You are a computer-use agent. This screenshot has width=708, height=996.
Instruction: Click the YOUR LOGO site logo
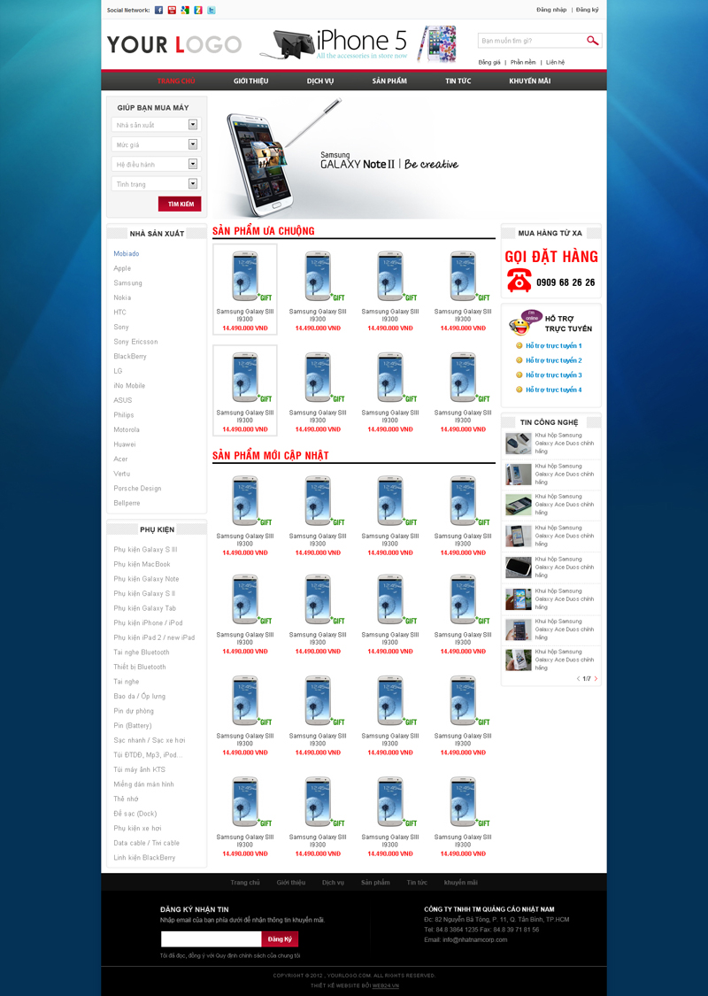click(x=174, y=44)
